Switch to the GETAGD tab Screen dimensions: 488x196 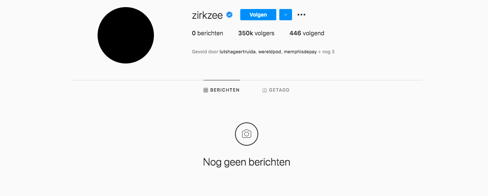(276, 90)
